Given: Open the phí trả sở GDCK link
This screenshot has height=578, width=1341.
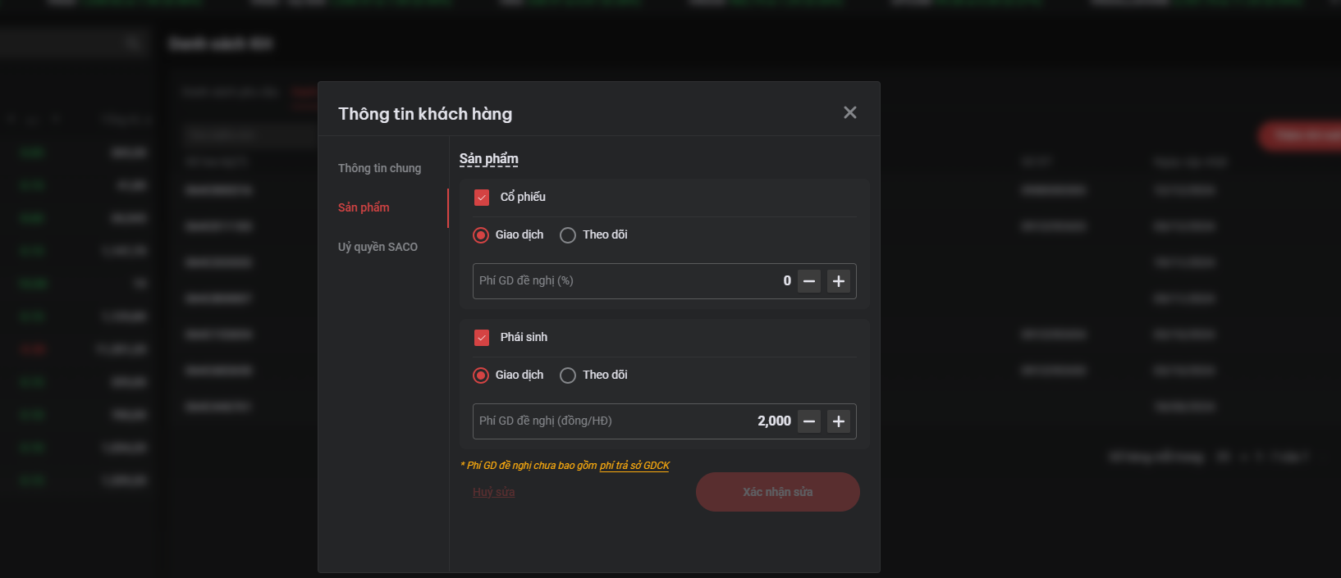Looking at the screenshot, I should tap(634, 466).
